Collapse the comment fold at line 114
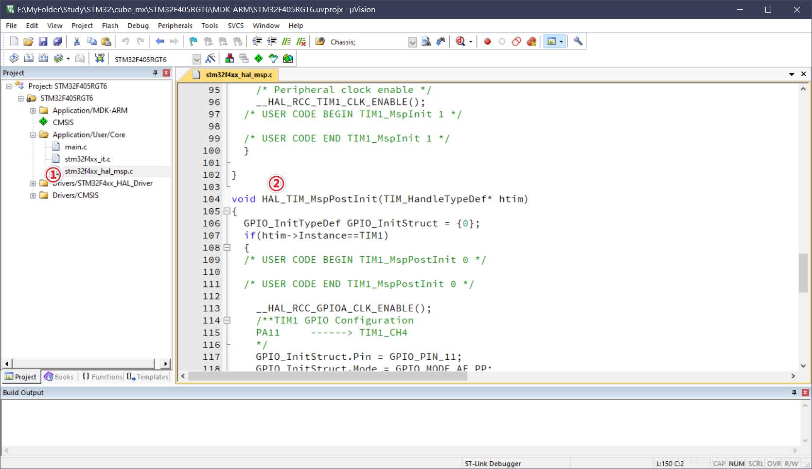Screen dimensions: 812x469 coord(227,320)
